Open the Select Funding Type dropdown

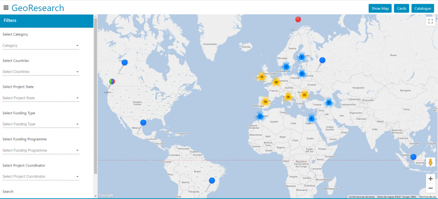tap(41, 124)
